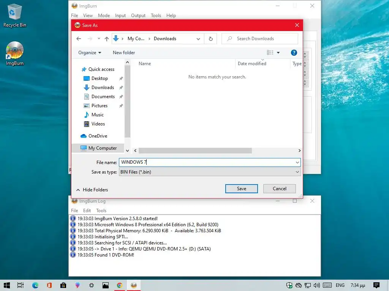Click the Windows Security shield tray icon
This screenshot has height=291, width=389.
point(289,285)
